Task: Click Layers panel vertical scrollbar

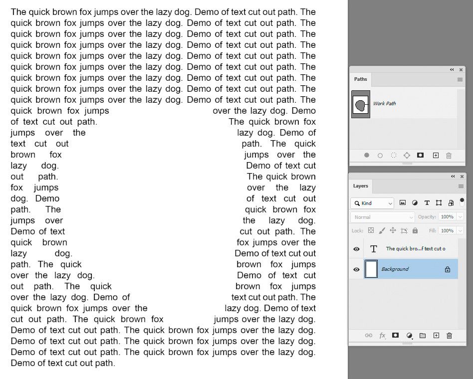Action: pyautogui.click(x=462, y=283)
